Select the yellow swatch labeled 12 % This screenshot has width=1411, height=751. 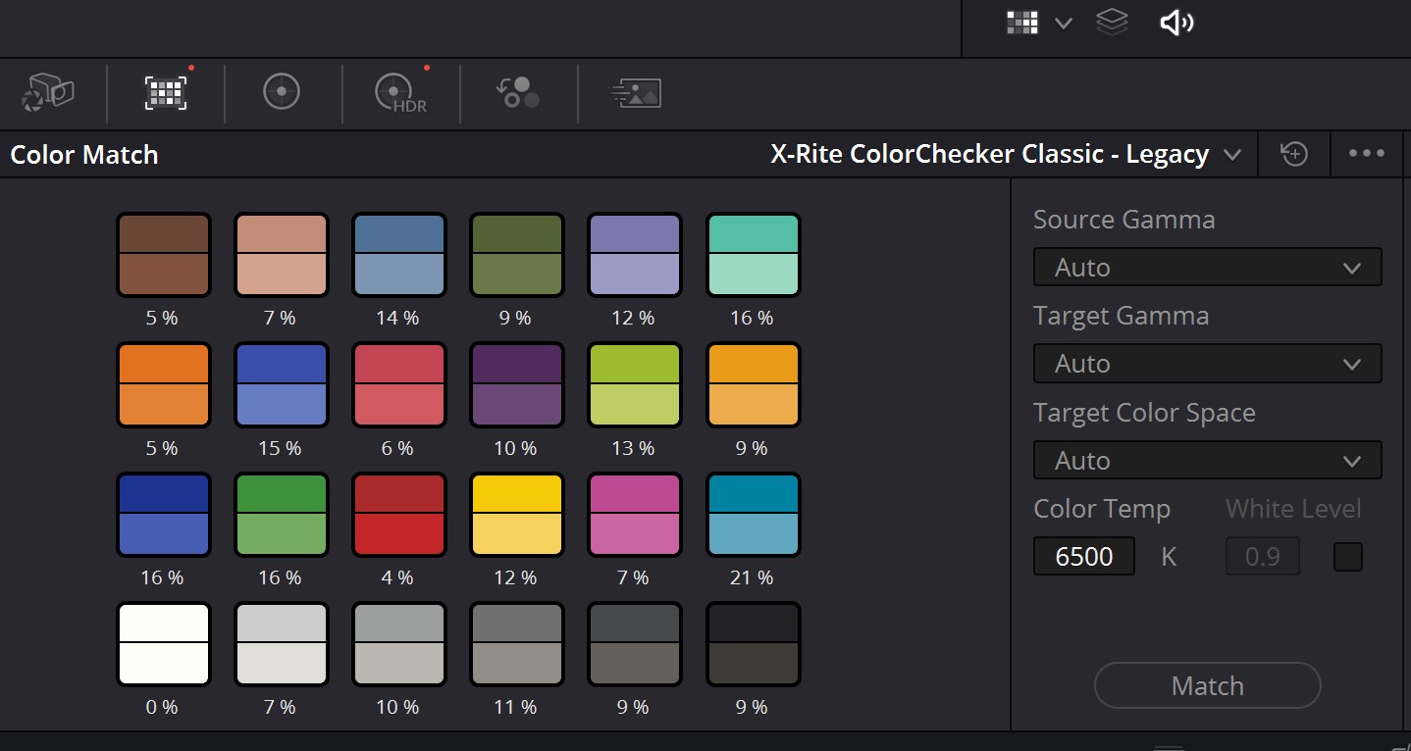(517, 515)
